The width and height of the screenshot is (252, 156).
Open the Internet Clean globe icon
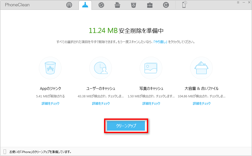click(101, 5)
